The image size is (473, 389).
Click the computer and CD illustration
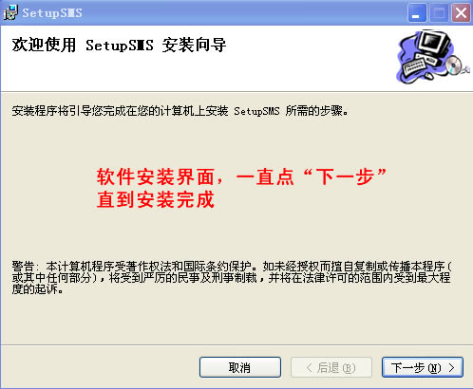point(433,57)
